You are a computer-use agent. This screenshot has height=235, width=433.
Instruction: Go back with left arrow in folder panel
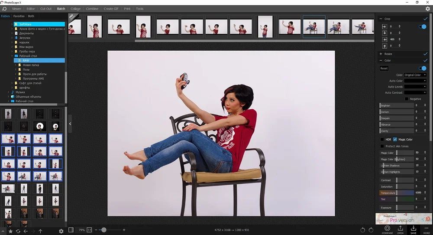(26, 231)
